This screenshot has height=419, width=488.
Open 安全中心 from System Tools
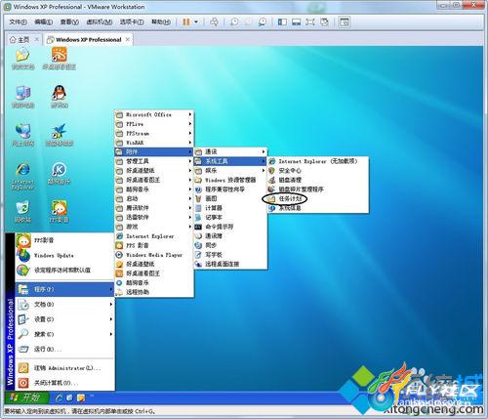pos(317,171)
